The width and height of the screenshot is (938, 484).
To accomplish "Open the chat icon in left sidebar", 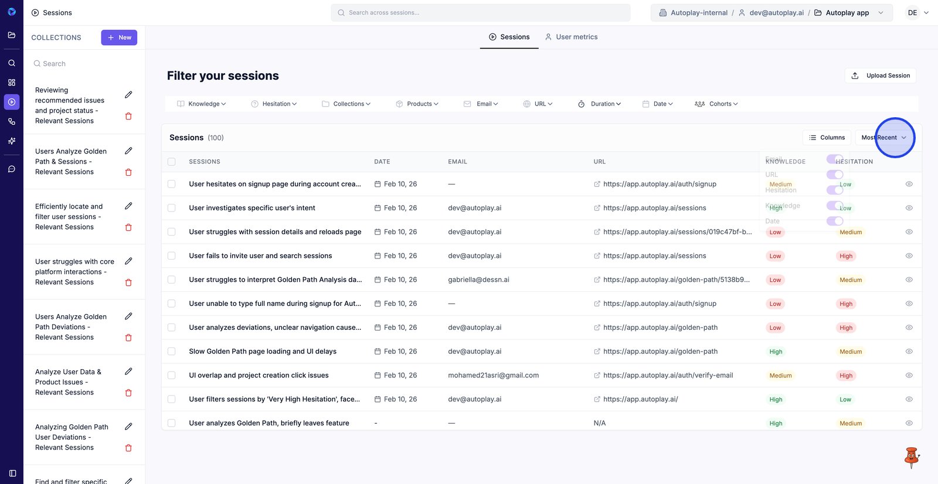I will pyautogui.click(x=12, y=169).
